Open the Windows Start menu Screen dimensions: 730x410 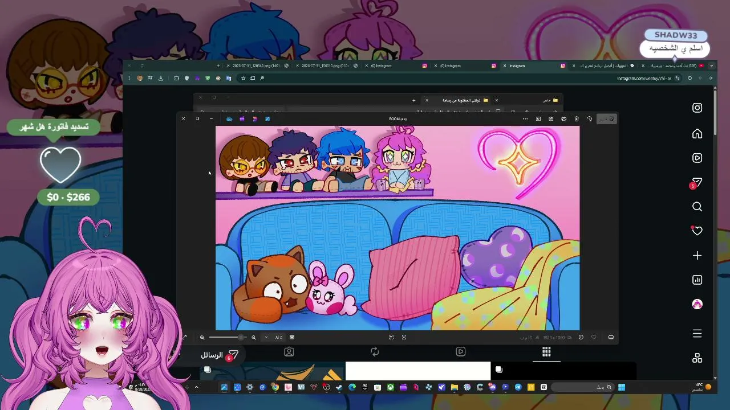coord(622,387)
